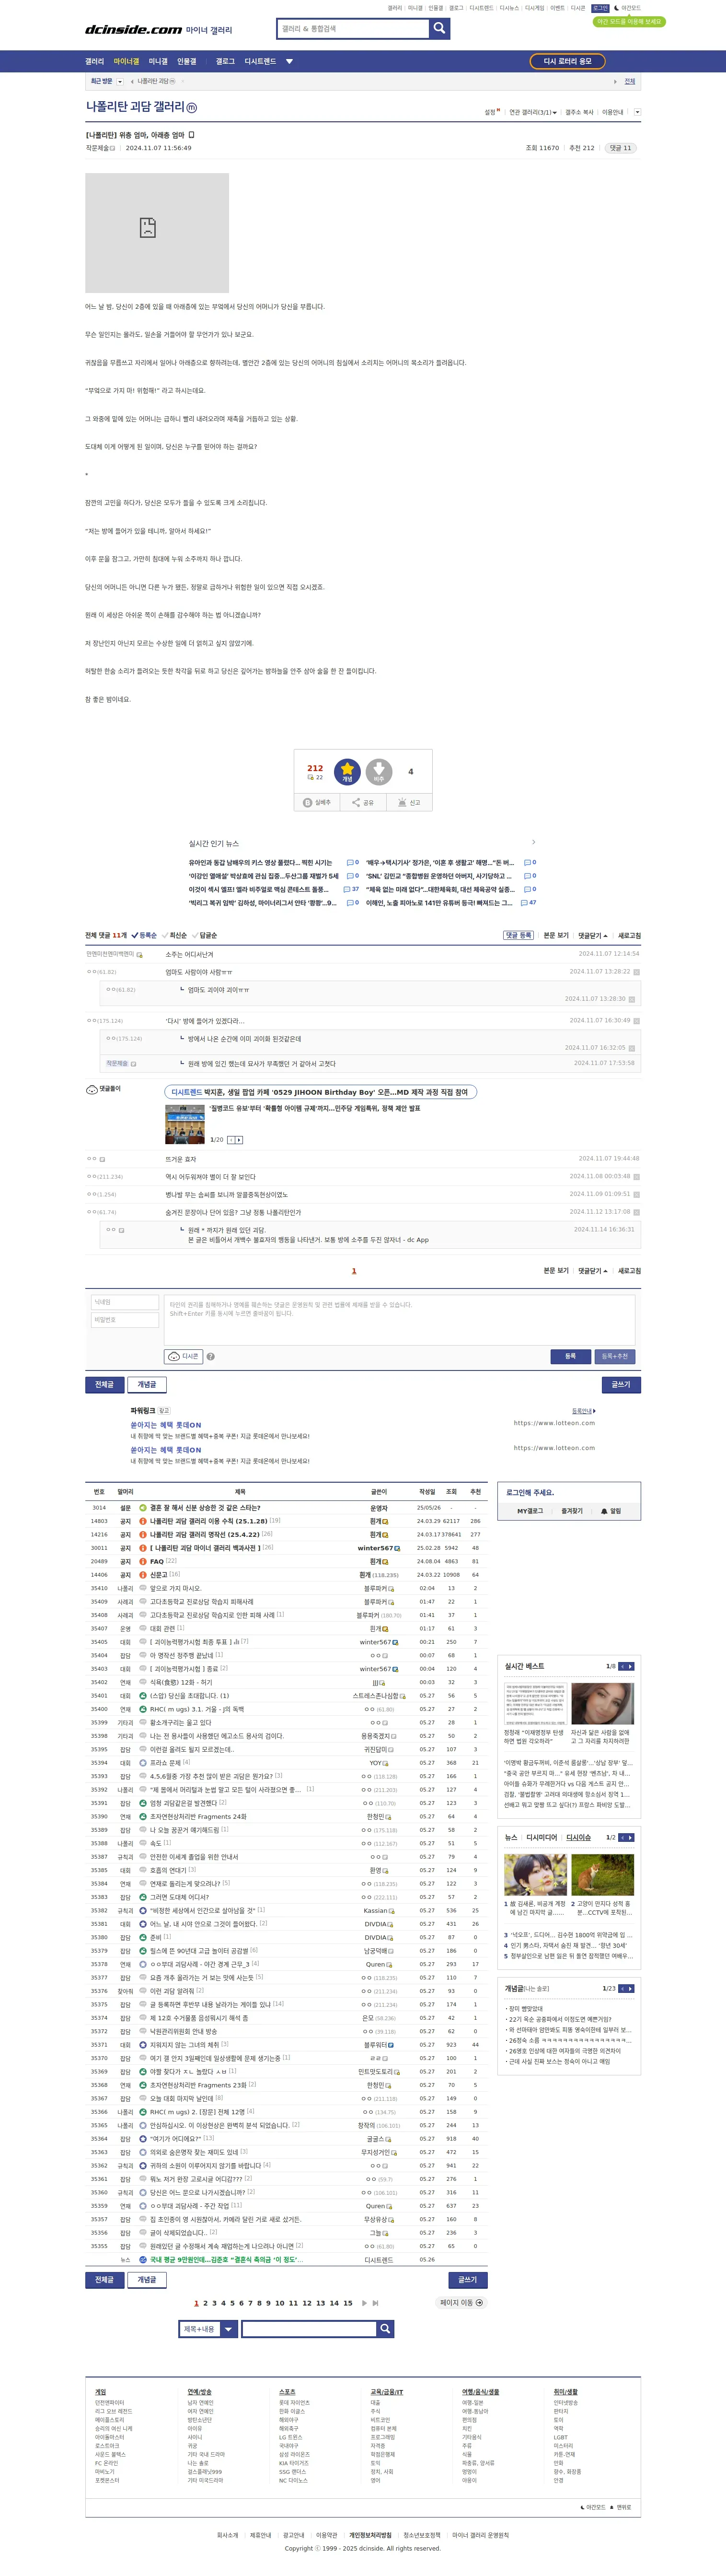Jump to the last page with the end arrow

pyautogui.click(x=376, y=2303)
